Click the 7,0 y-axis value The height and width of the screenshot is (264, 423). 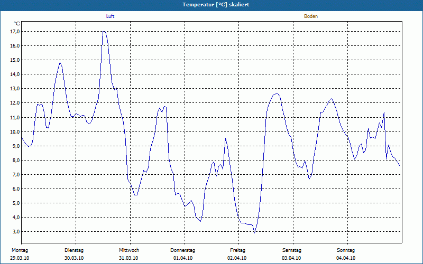[16, 175]
